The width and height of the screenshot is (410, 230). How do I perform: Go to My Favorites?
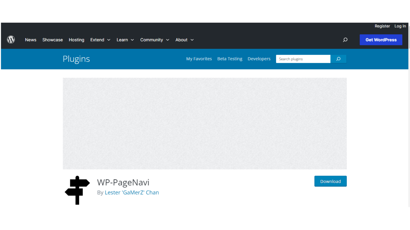point(199,59)
